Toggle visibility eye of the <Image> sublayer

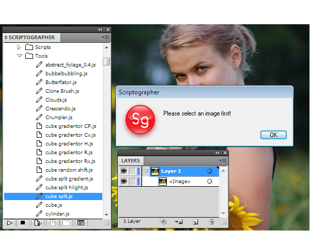124,182
